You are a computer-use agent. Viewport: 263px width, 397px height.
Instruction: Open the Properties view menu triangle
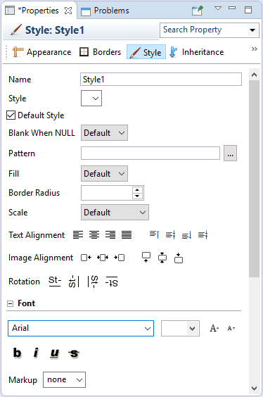[218, 8]
